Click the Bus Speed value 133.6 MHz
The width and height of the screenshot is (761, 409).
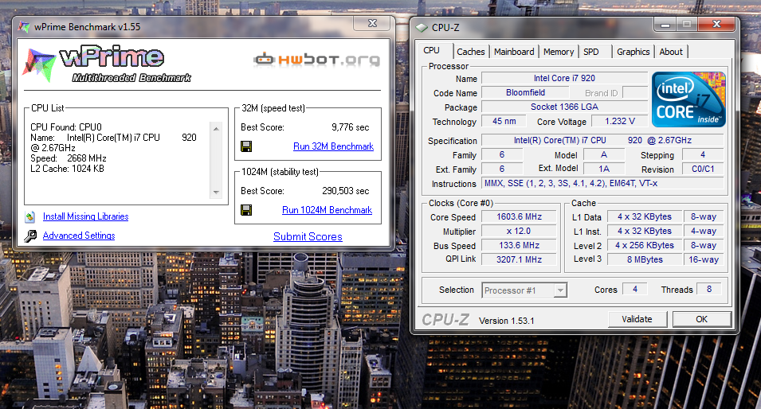[519, 245]
